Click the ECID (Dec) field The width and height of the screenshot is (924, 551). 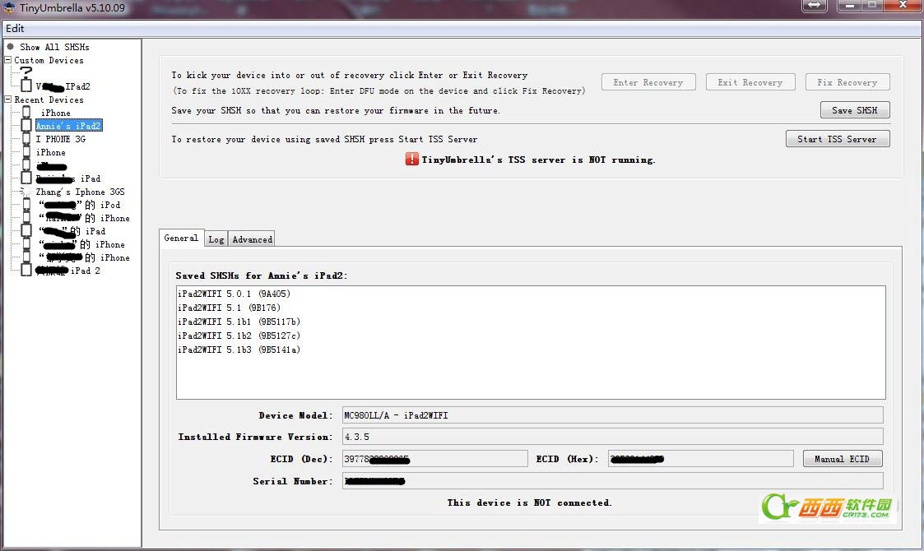435,458
